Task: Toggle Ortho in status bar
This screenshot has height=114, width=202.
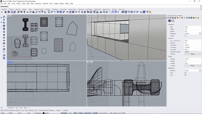Action: tap(70, 113)
